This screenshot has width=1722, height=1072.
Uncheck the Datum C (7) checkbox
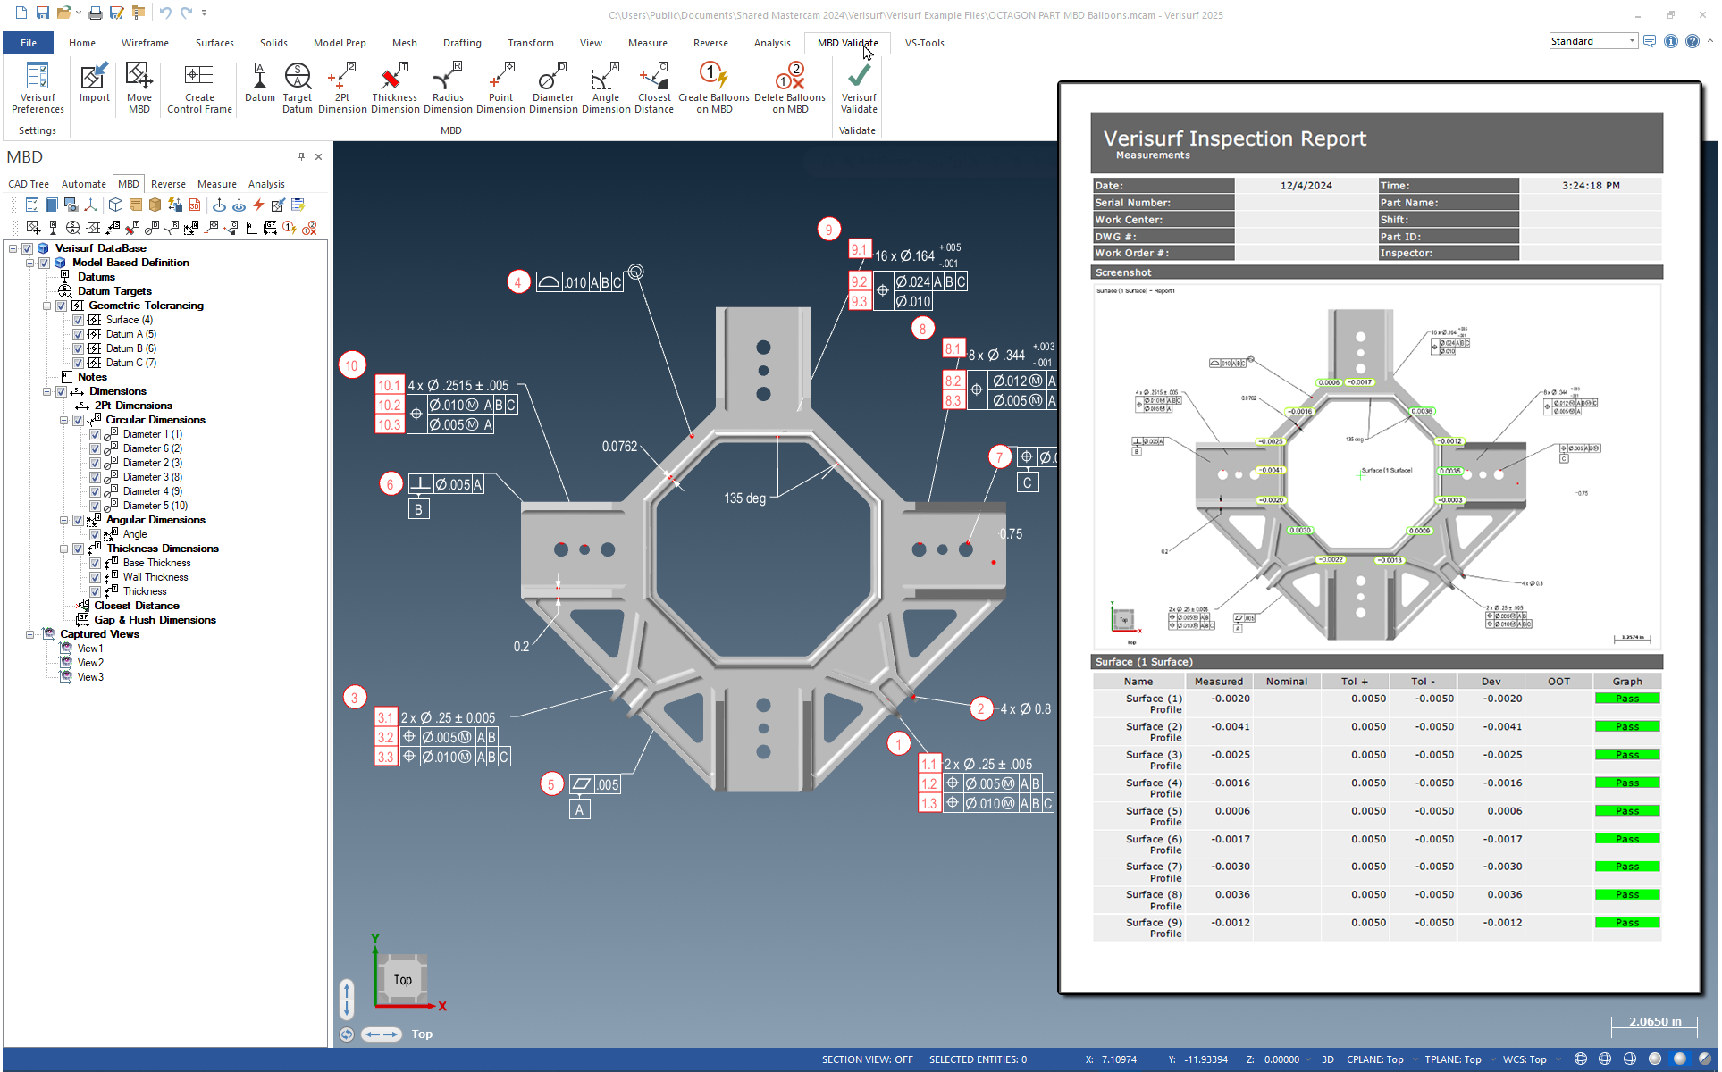click(x=79, y=363)
